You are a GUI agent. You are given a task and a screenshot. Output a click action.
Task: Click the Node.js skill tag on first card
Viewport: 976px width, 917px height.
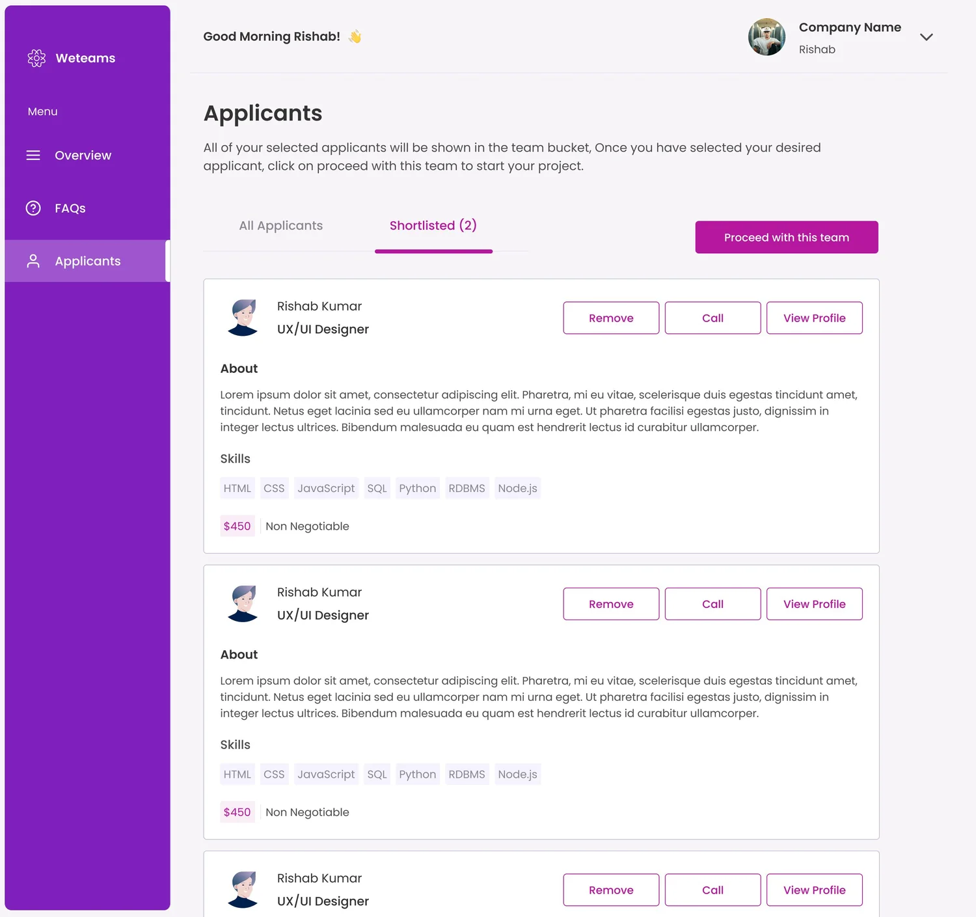tap(518, 488)
